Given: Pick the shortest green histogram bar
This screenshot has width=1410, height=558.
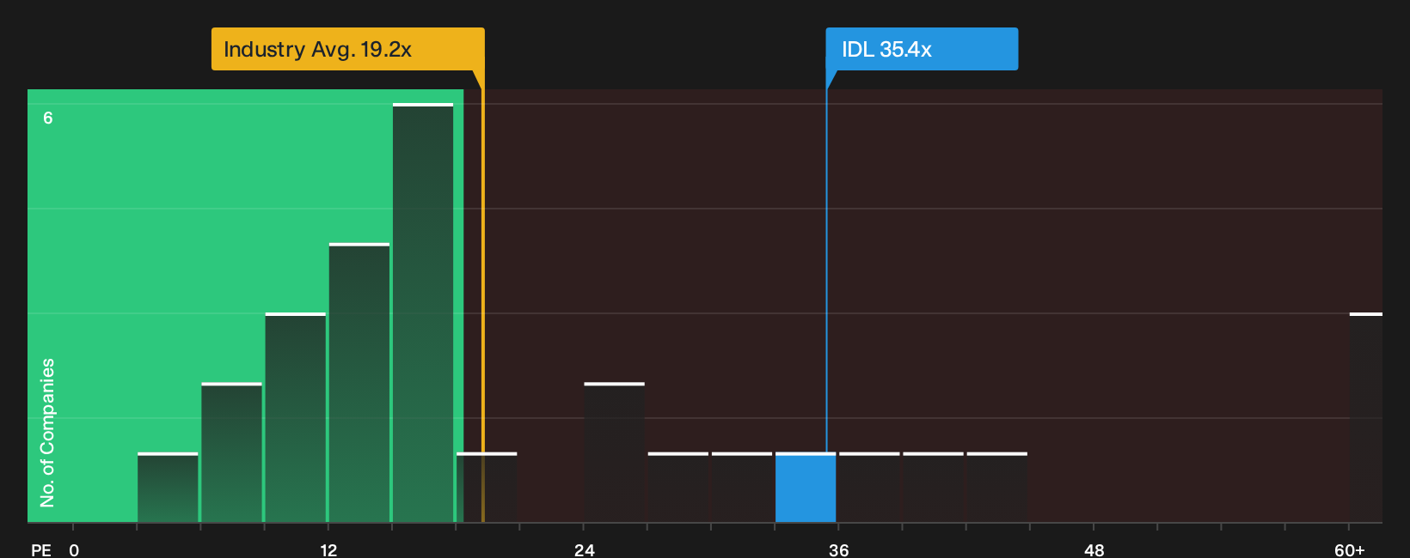Looking at the screenshot, I should [168, 488].
